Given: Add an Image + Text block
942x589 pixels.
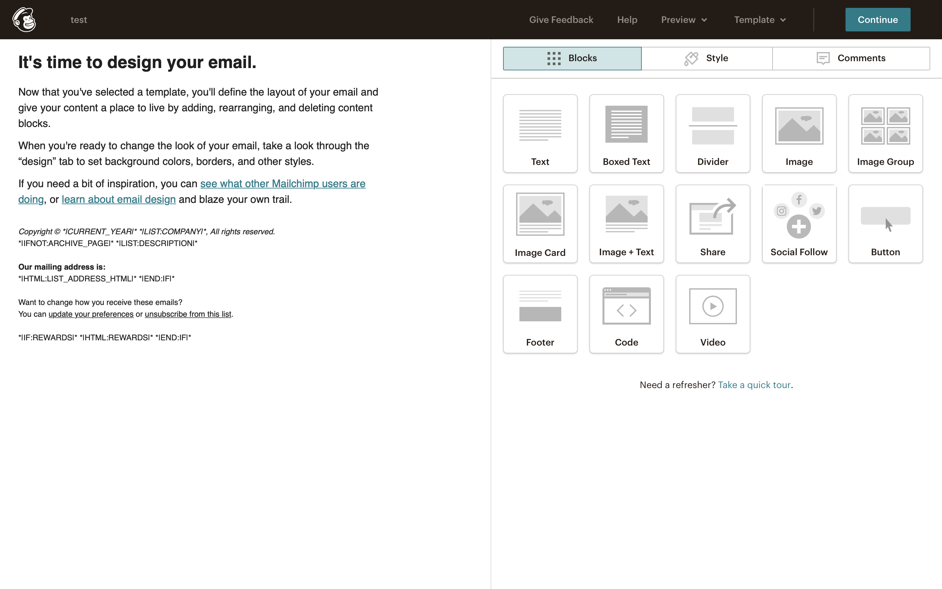Looking at the screenshot, I should [626, 223].
